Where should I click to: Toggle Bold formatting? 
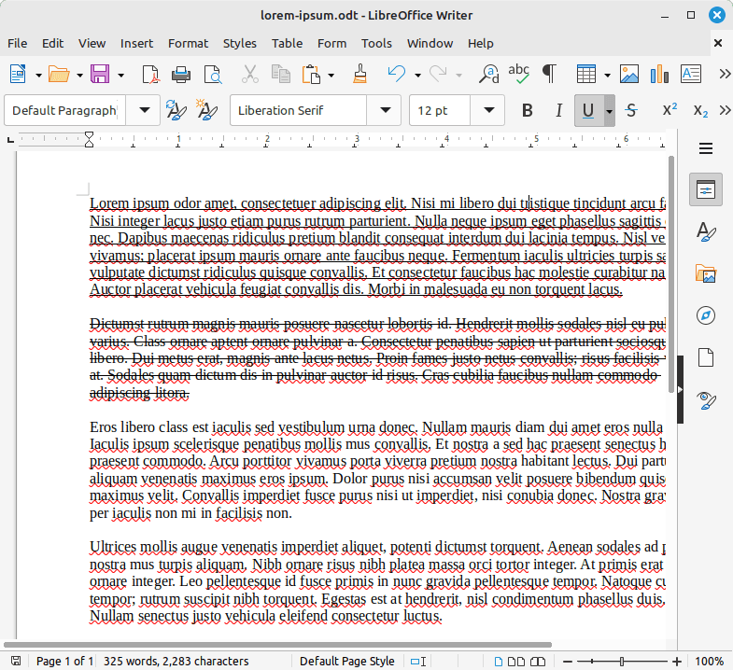pyautogui.click(x=528, y=110)
